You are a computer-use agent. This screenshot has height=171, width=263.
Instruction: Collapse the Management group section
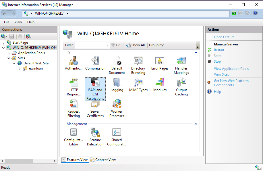pos(196,124)
